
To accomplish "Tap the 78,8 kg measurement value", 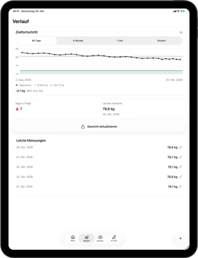I will 172,177.
